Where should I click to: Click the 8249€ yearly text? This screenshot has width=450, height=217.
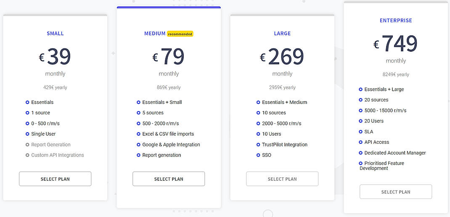click(x=396, y=74)
